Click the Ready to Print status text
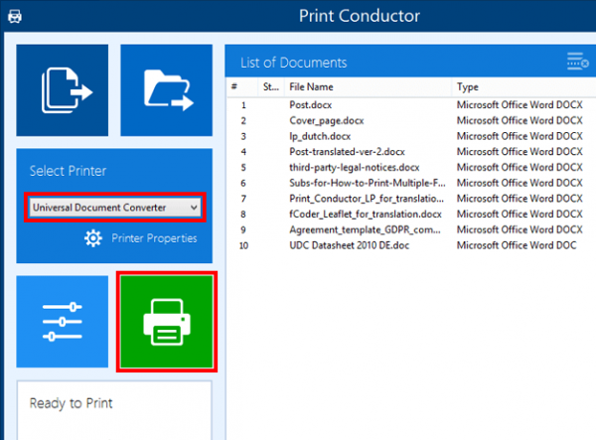The height and width of the screenshot is (440, 596). pos(72,403)
